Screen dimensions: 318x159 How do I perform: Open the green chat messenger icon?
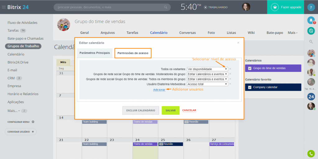click(x=311, y=31)
